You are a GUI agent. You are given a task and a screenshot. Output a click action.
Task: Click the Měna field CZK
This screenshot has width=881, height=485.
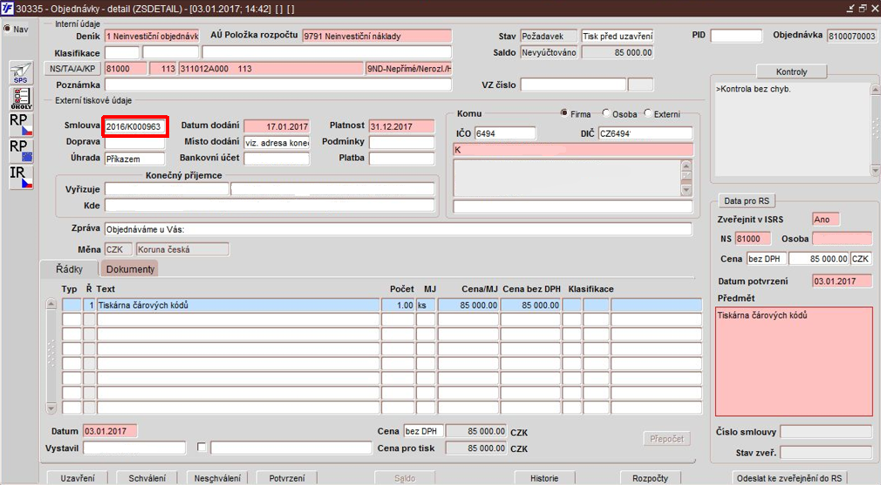coord(118,249)
